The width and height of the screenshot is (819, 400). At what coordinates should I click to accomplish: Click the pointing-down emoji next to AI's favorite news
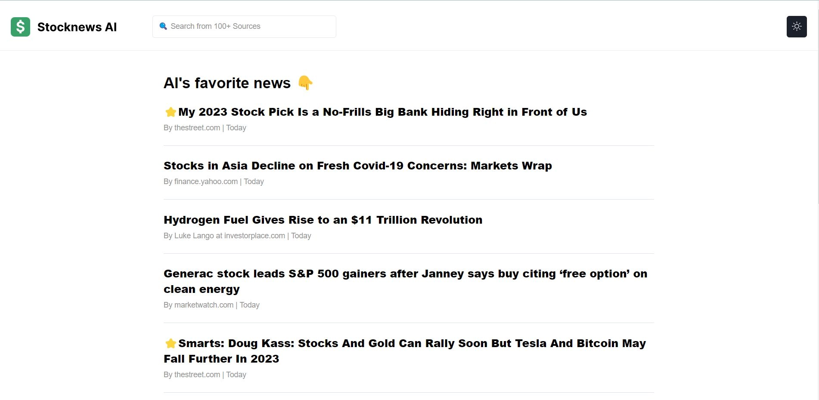[305, 83]
